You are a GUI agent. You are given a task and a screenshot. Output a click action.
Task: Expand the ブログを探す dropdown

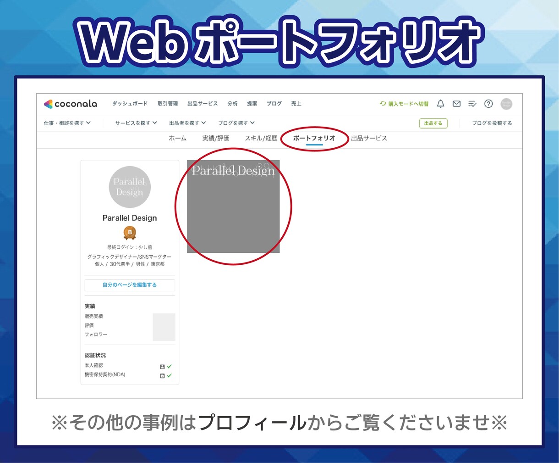[236, 123]
